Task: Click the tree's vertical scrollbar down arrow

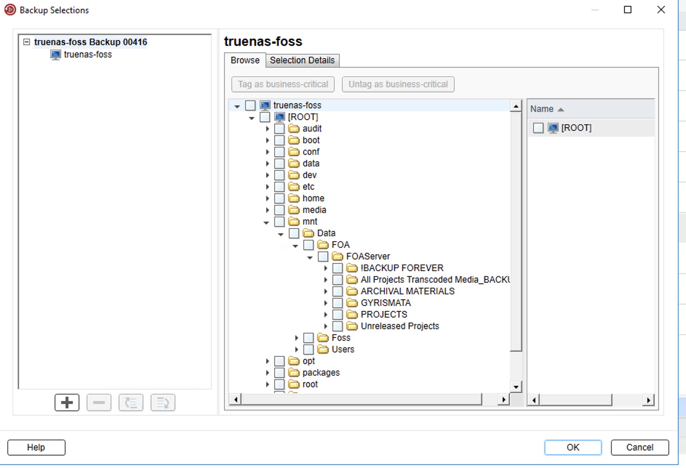Action: (516, 387)
